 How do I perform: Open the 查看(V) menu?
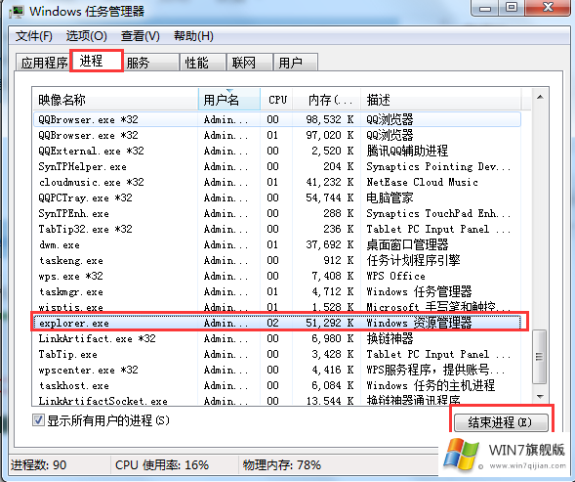(x=140, y=36)
